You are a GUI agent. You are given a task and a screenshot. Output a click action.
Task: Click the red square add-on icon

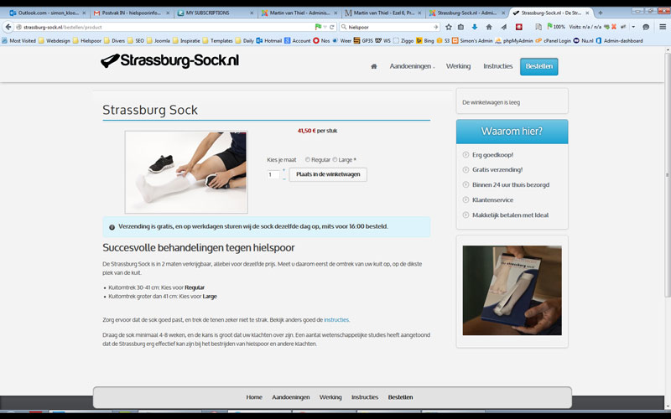coord(518,27)
